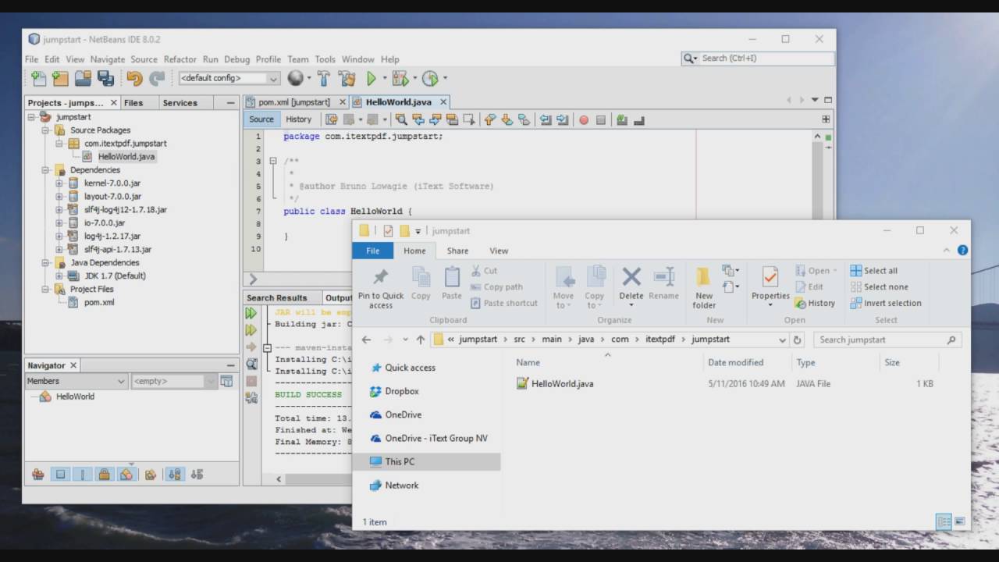Toggle Sort by Source in Navigator
This screenshot has width=999, height=562.
click(197, 474)
